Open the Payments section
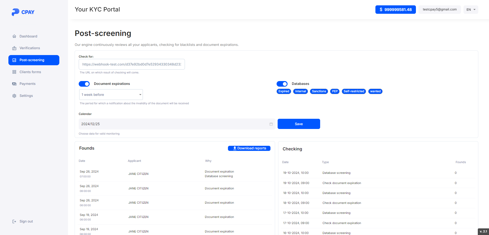 (x=28, y=84)
